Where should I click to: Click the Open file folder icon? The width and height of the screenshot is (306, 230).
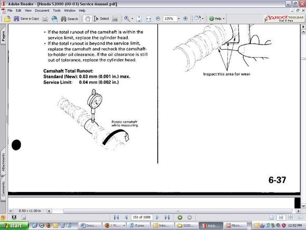point(7,19)
